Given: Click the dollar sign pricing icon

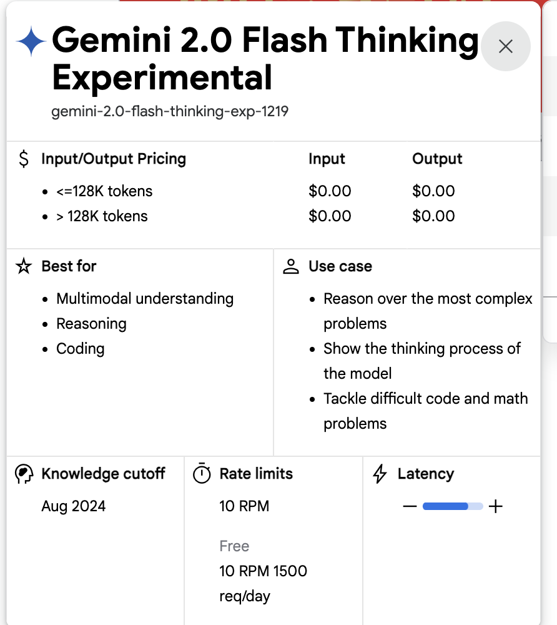Looking at the screenshot, I should (24, 159).
